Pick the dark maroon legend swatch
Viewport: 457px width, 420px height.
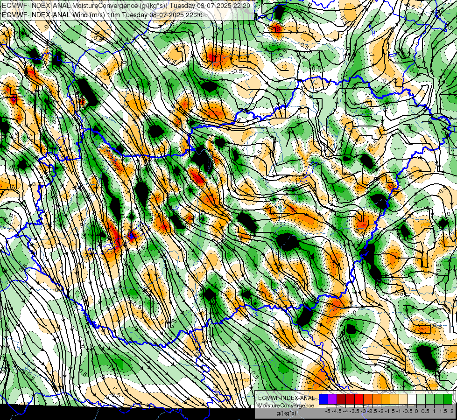(x=341, y=399)
